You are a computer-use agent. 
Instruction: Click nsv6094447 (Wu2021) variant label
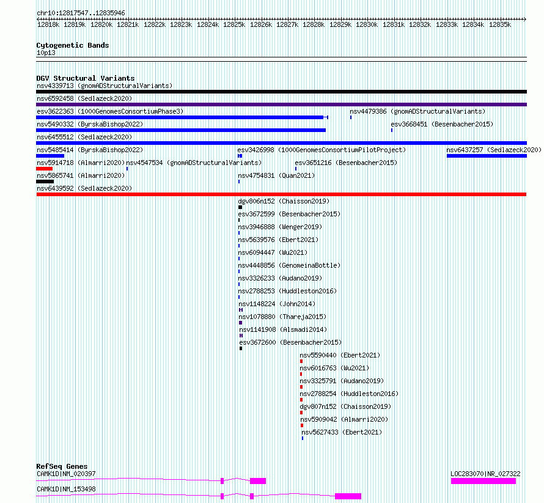click(273, 252)
